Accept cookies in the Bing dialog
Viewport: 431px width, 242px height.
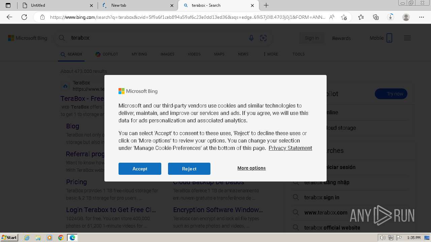(x=140, y=169)
